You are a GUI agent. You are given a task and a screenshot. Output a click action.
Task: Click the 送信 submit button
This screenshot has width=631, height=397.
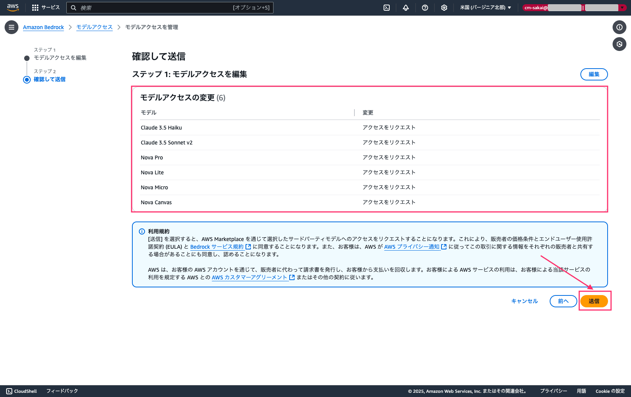click(594, 301)
